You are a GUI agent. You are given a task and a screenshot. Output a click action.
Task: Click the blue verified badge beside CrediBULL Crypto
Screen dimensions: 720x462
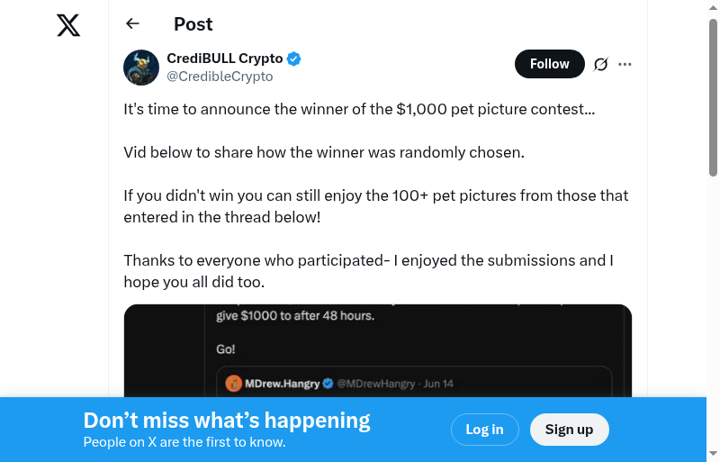[294, 59]
